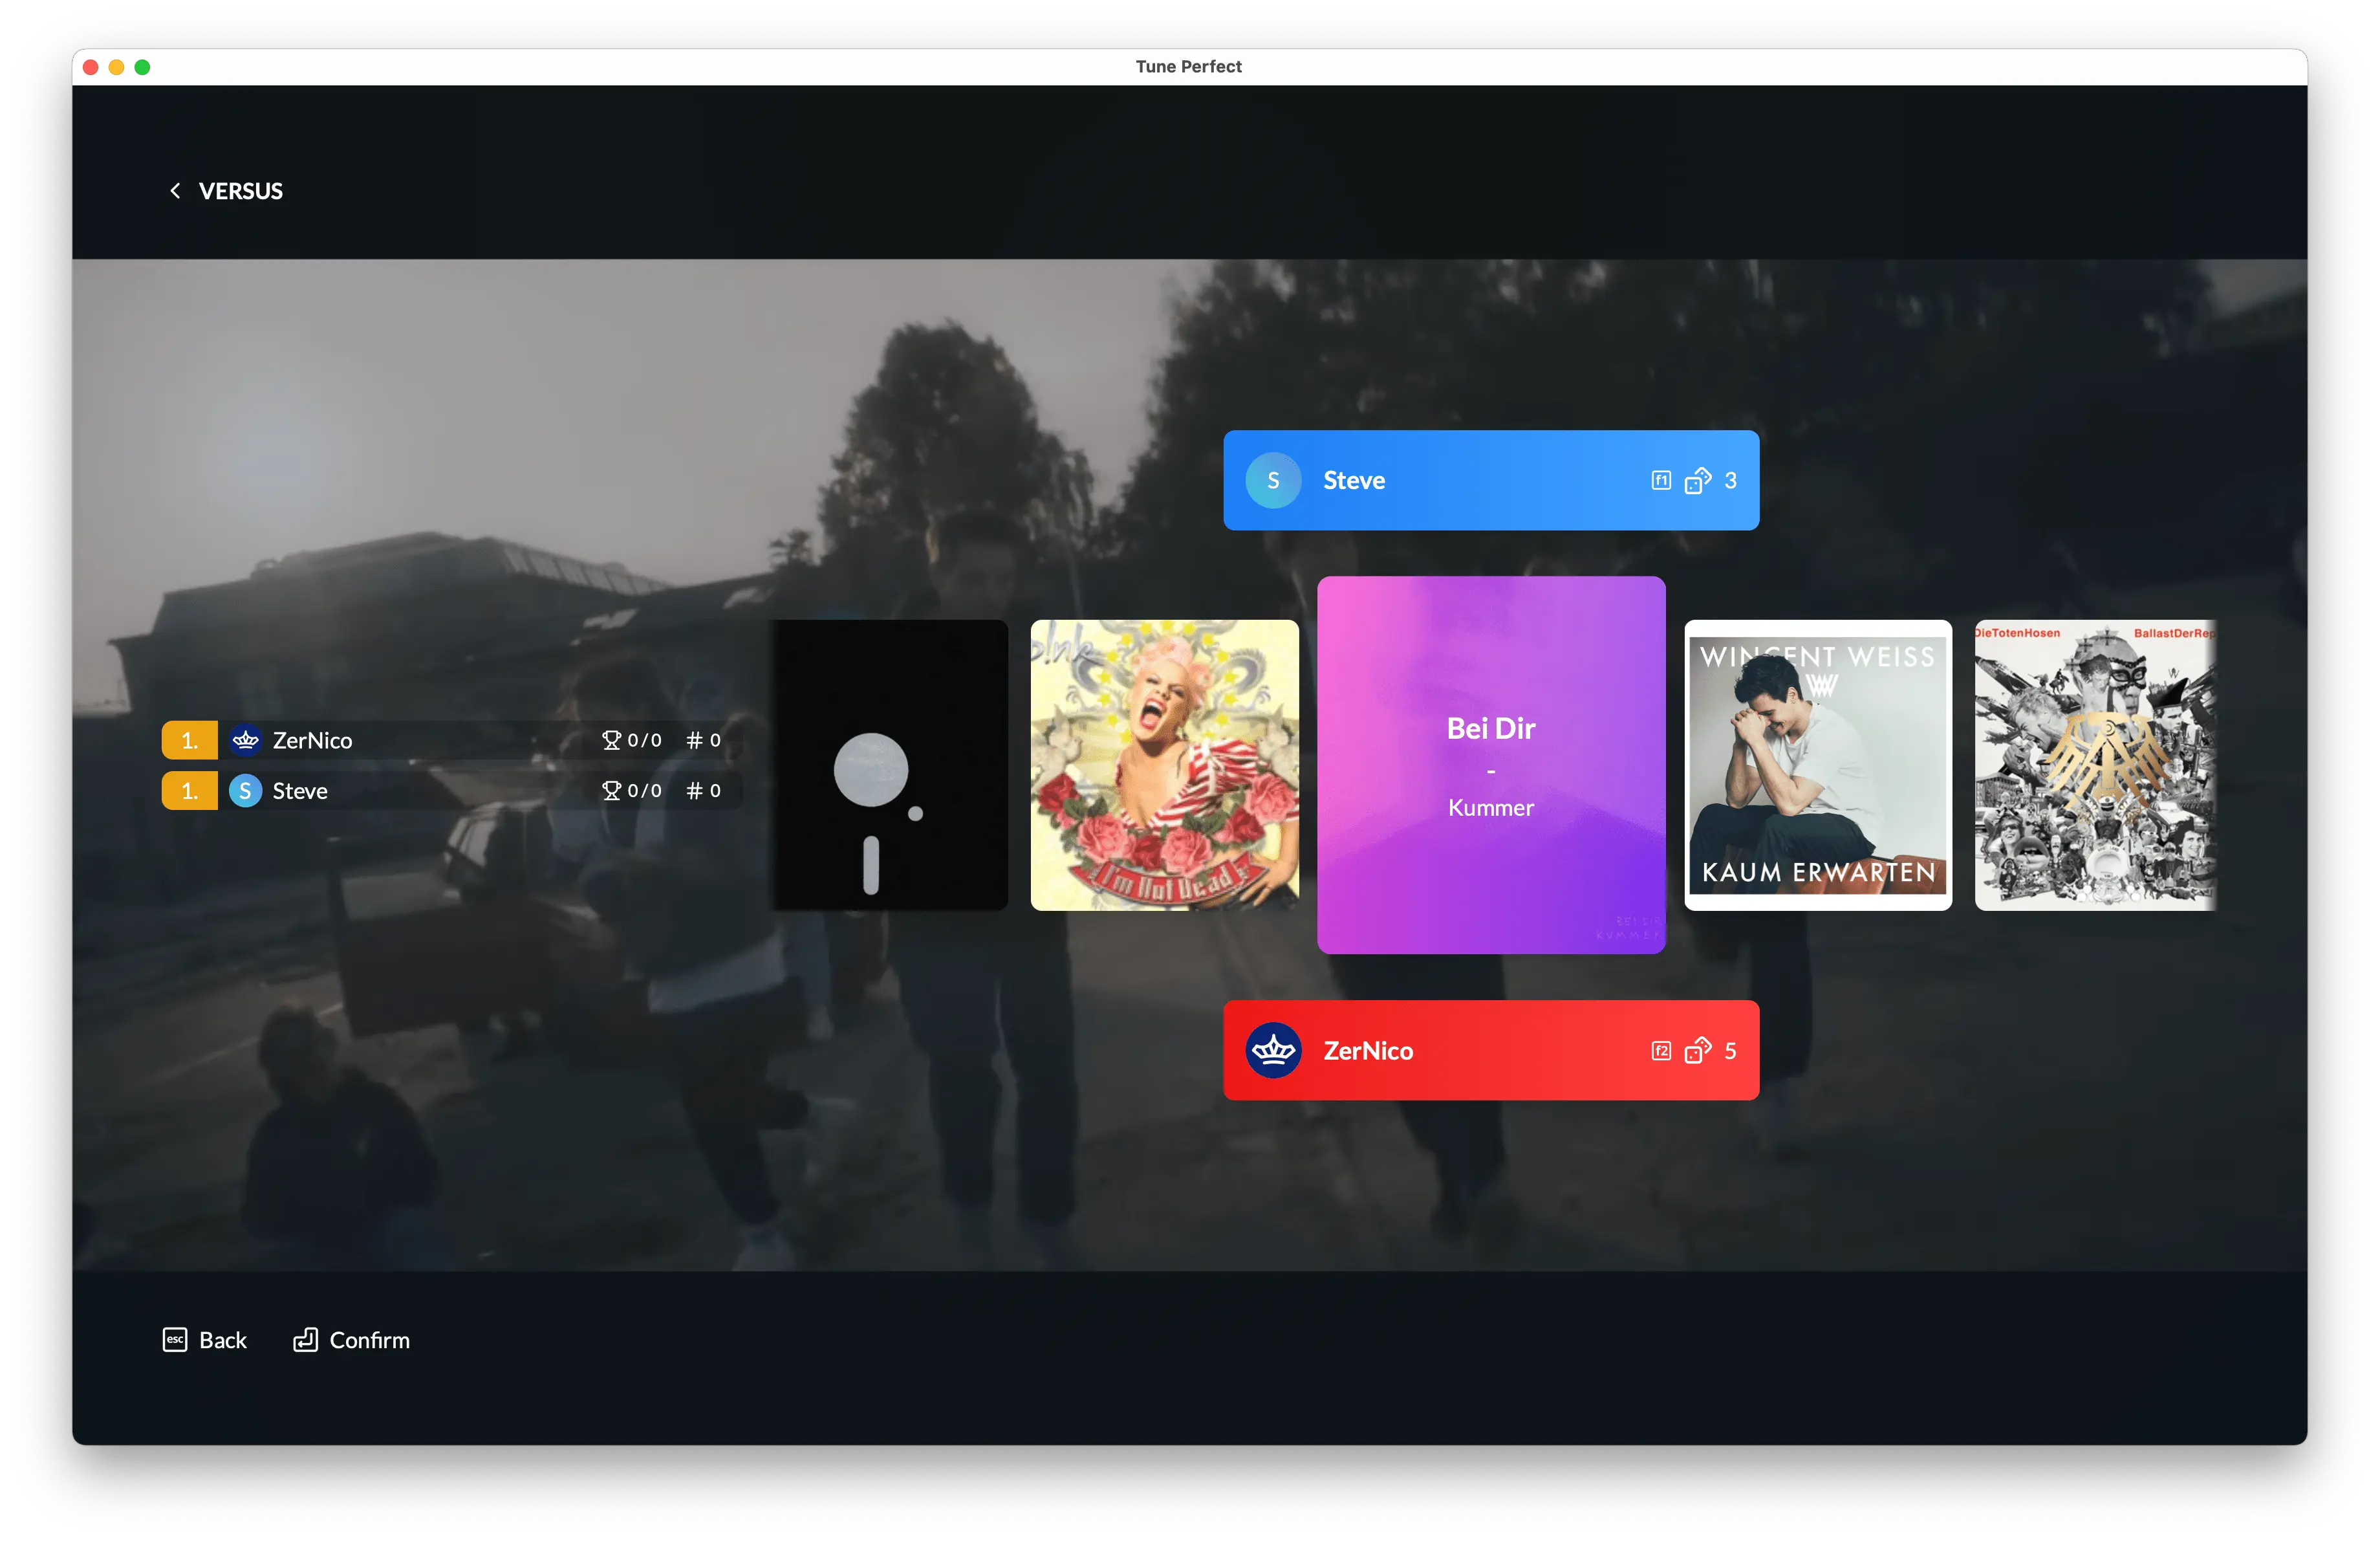Click the ZerNico name in the scoreboard

pyautogui.click(x=312, y=740)
